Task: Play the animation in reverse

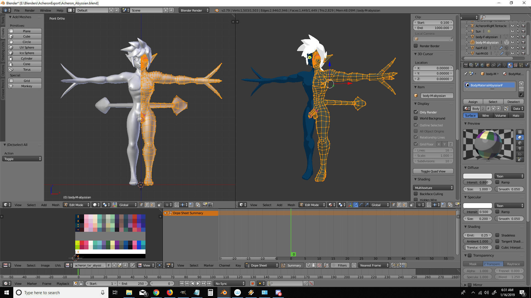Action: coord(192,283)
